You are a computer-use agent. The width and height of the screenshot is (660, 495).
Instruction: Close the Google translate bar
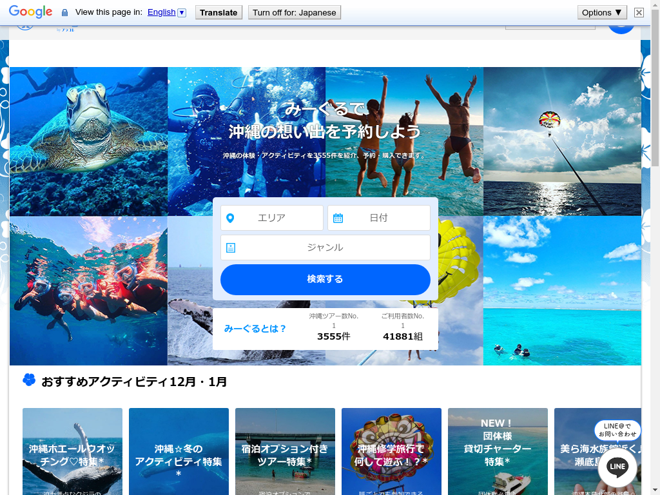639,13
